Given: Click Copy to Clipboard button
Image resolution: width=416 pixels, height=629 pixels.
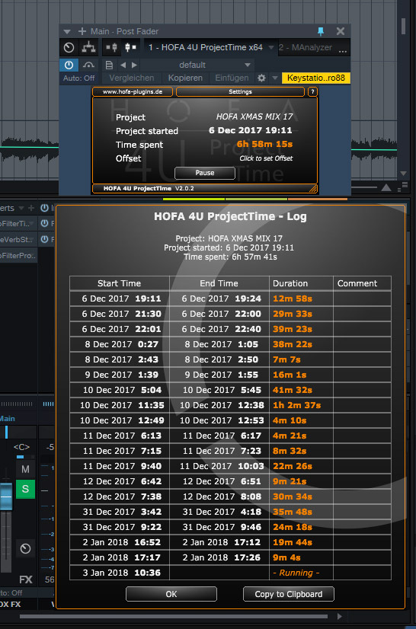Looking at the screenshot, I should pos(288,594).
